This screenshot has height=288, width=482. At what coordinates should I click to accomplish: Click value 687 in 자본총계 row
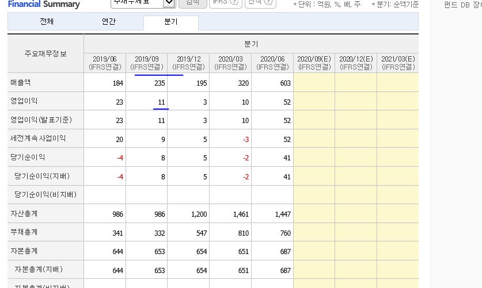point(286,252)
